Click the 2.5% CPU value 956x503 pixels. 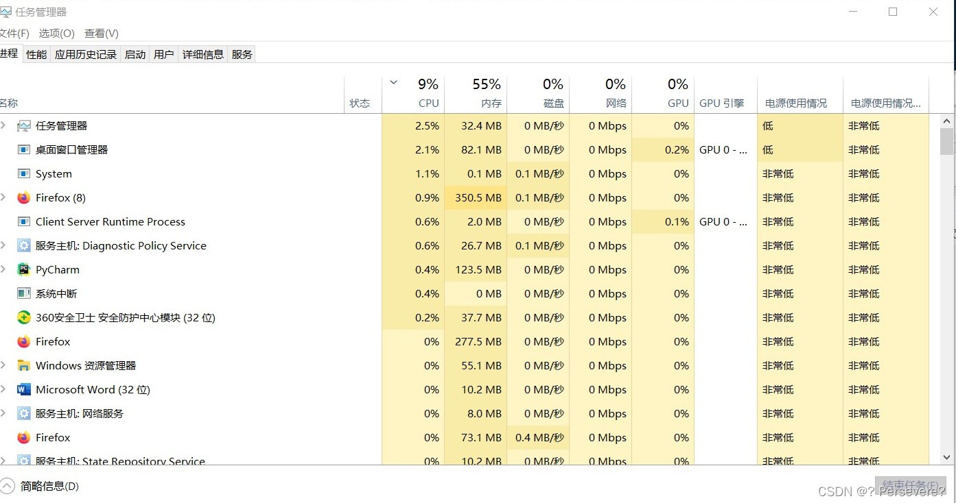click(x=427, y=126)
